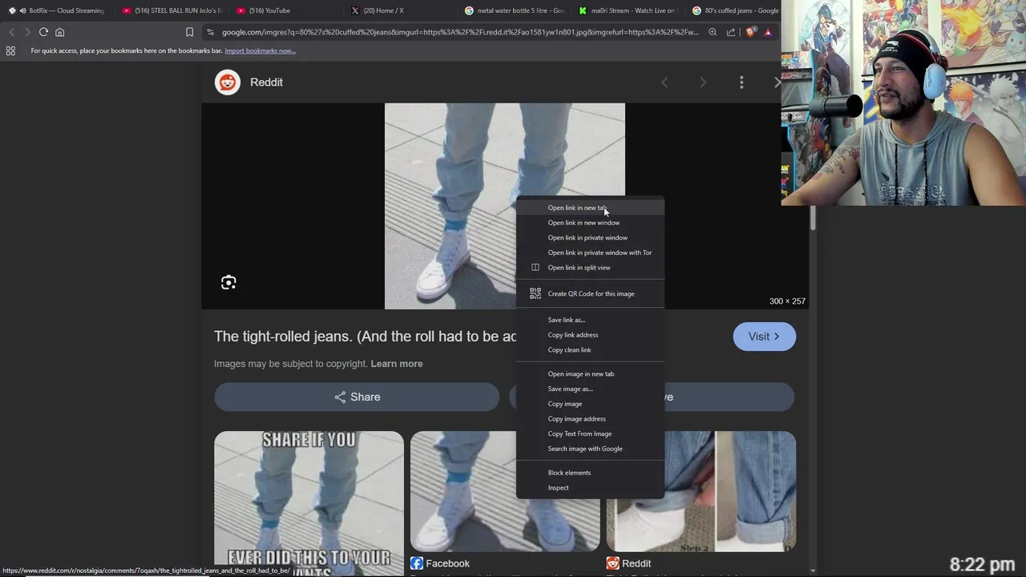Choose Save link as...
This screenshot has height=577, width=1026.
[591, 320]
